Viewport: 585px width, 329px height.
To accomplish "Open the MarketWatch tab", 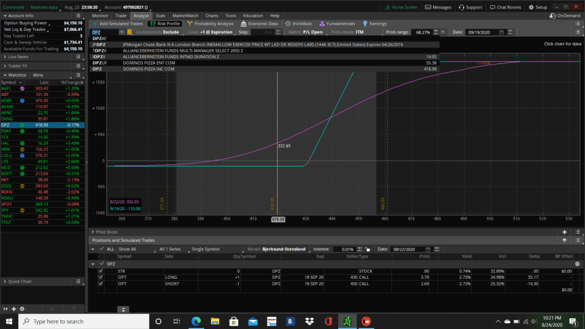I will [x=185, y=15].
